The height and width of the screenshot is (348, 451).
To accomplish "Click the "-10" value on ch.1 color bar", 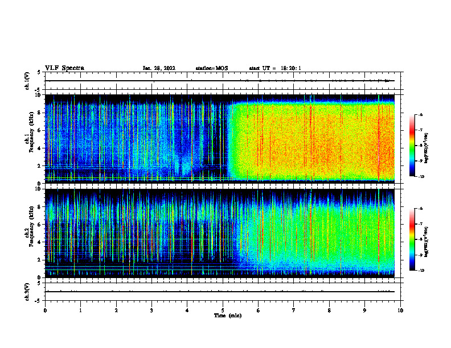I will coord(421,176).
